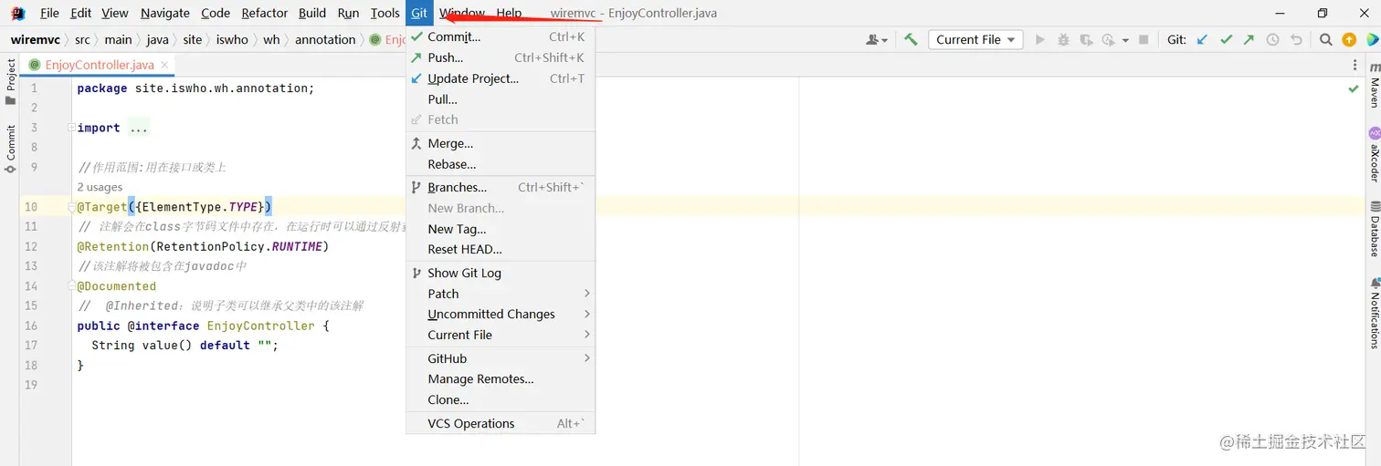
Task: Select Reset HEAD... menu entry
Action: (x=501, y=249)
